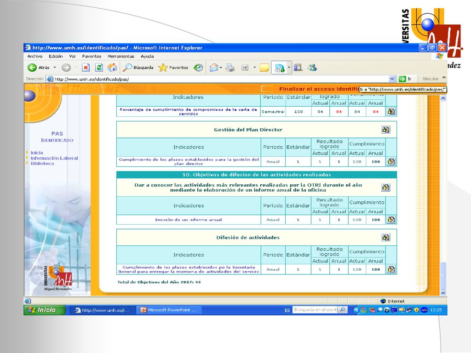Open the Inicio link in the PAS sidebar
The width and height of the screenshot is (471, 353).
[x=37, y=153]
